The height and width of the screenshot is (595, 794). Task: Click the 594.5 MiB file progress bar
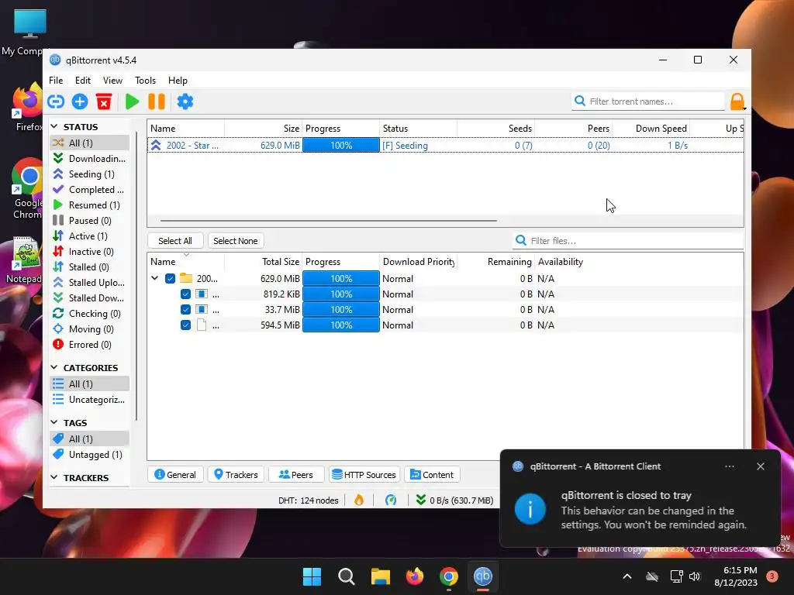point(341,325)
